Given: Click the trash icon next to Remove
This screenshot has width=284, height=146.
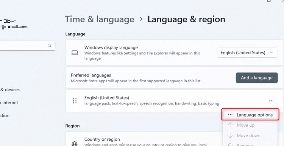Looking at the screenshot, I should click(230, 145).
